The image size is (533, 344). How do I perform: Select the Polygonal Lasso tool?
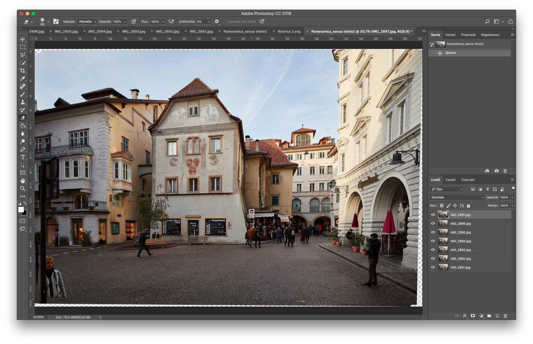click(23, 55)
